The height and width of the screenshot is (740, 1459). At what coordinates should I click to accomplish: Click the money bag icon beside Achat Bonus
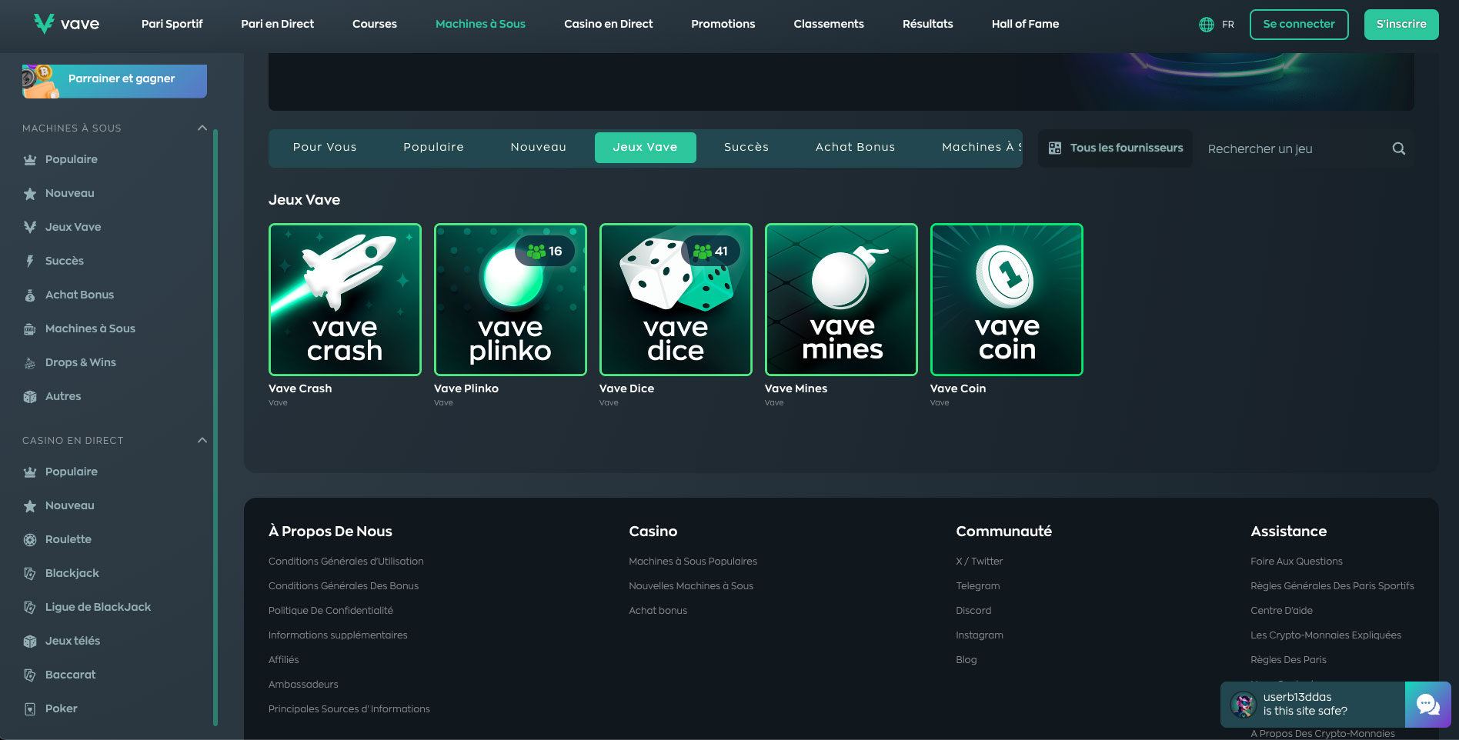pyautogui.click(x=30, y=295)
